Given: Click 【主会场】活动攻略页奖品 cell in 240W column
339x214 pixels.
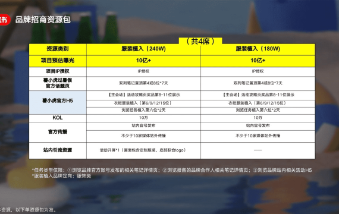Looking at the screenshot, I should (x=143, y=95).
